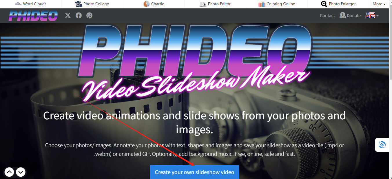Open the Pinterest icon
Screen dimensions: 392x179
click(89, 15)
